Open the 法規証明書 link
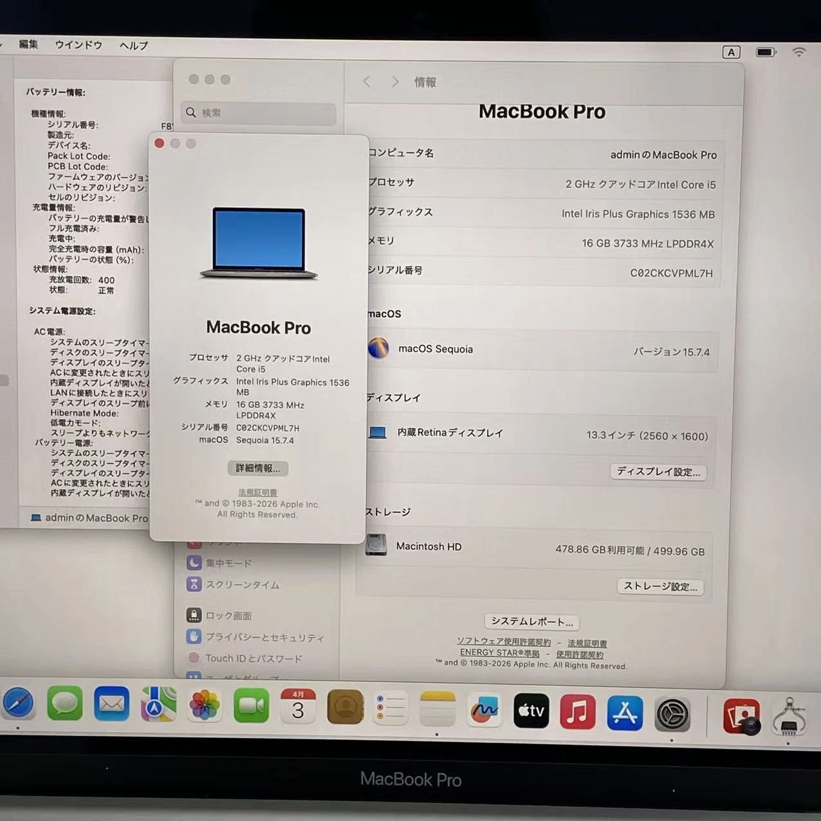 coord(257,492)
